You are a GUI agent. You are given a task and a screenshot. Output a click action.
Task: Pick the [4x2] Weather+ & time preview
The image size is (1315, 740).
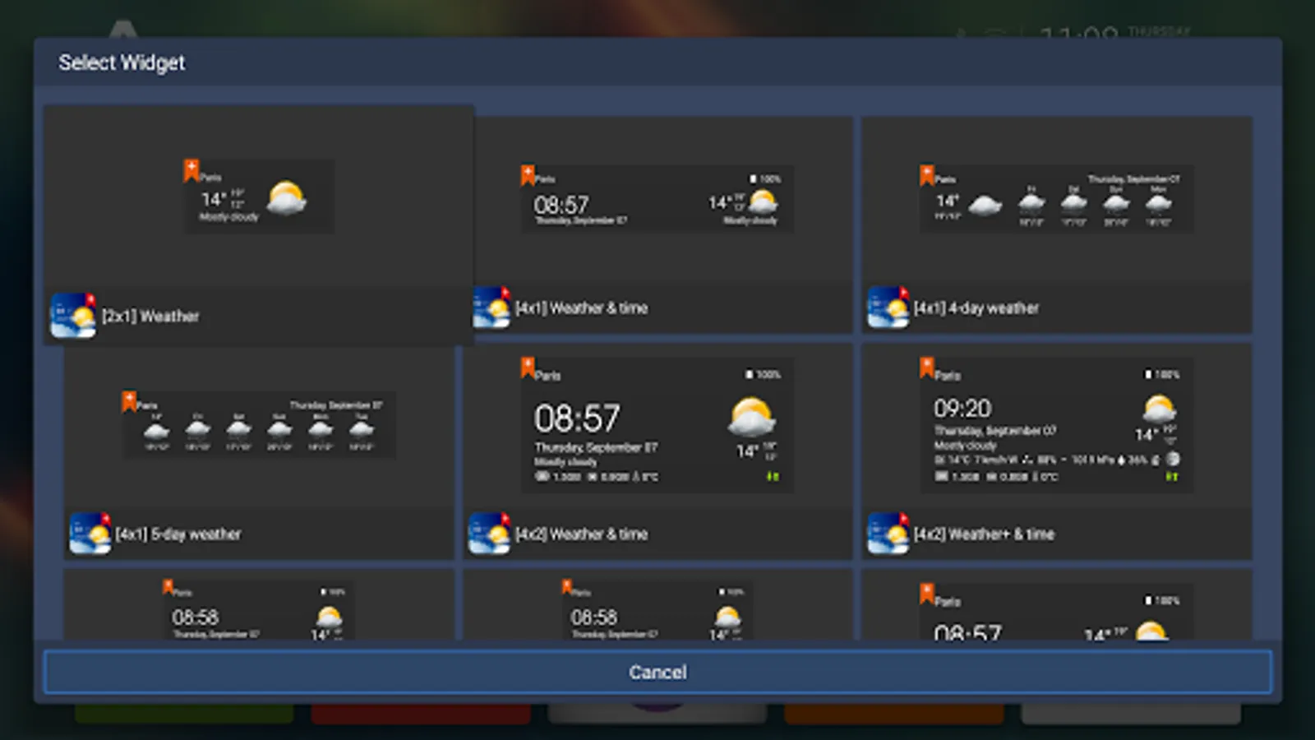(x=1056, y=425)
